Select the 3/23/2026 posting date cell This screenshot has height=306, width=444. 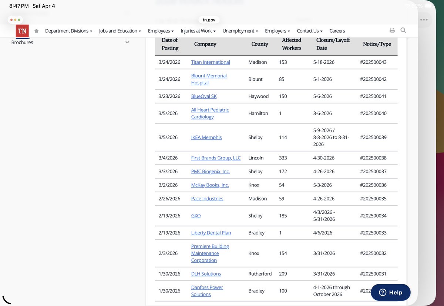pos(169,96)
